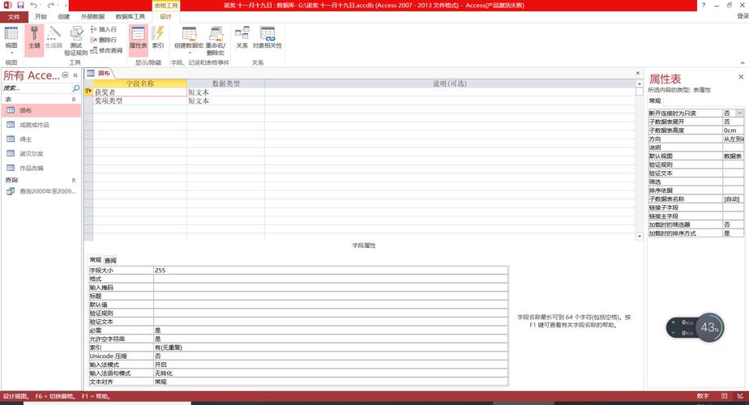Click the row selector with key icon

tap(88, 92)
